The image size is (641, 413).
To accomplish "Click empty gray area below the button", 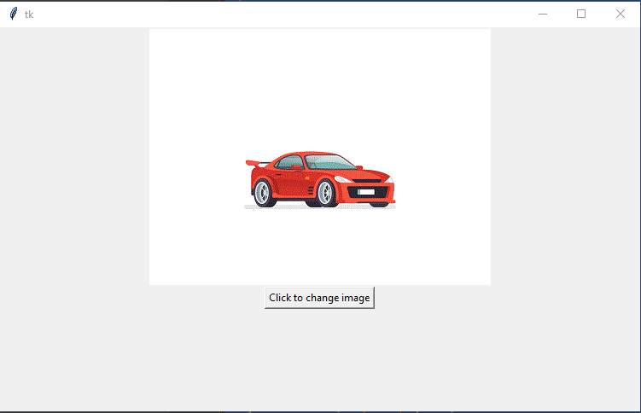I will (x=320, y=358).
